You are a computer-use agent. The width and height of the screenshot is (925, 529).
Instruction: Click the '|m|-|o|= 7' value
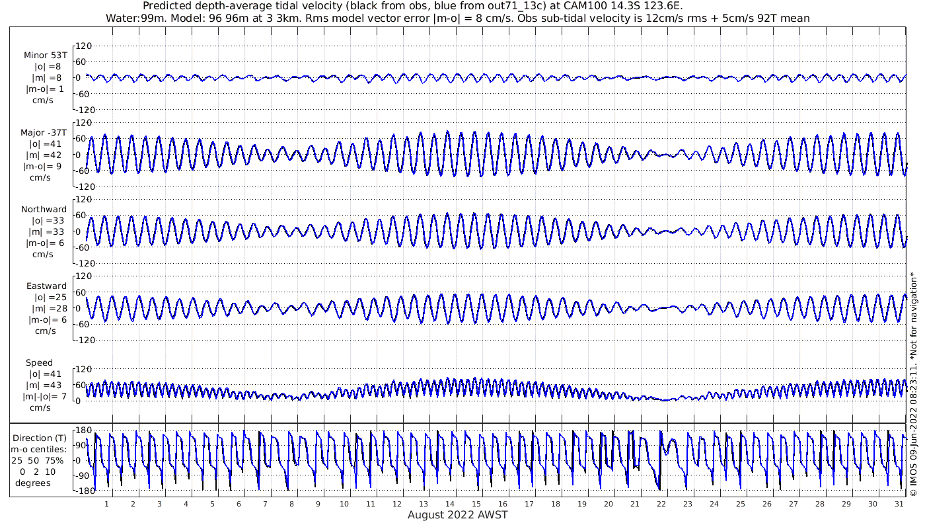pyautogui.click(x=44, y=396)
